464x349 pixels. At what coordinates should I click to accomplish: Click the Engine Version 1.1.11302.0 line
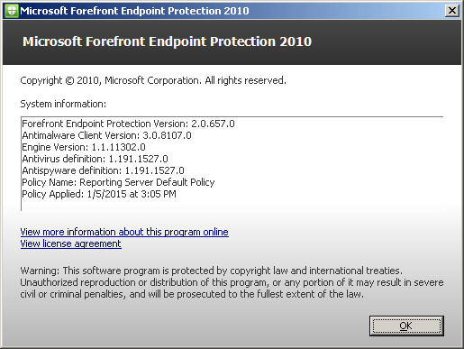click(84, 147)
